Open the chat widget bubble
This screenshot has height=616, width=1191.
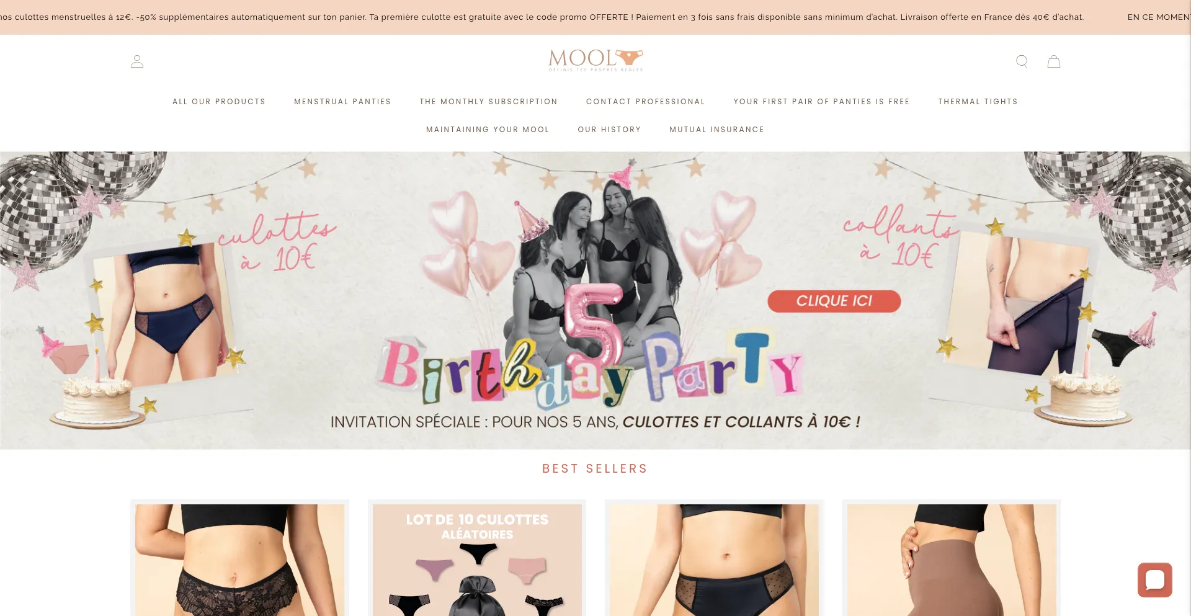click(1154, 580)
